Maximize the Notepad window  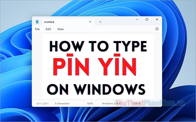(147, 20)
